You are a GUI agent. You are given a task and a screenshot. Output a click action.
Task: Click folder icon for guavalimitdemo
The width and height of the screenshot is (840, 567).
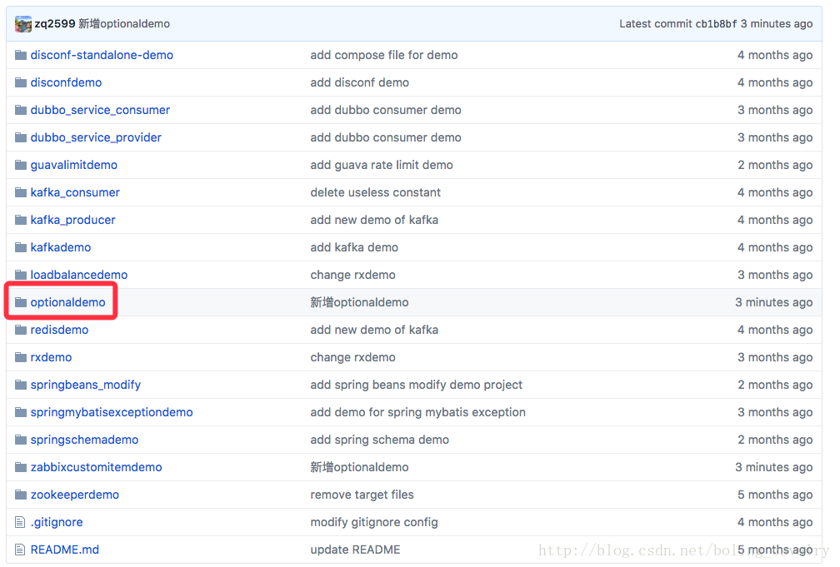click(21, 165)
